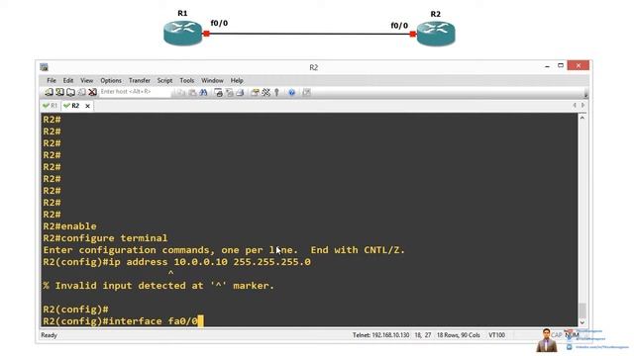Screen dimensions: 634x356
Task: Click the R1 router label
Action: pos(182,13)
